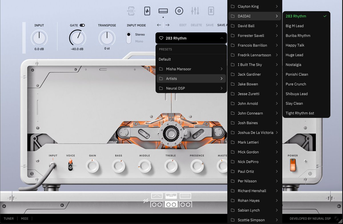Open the stompbox pedals section icon
This screenshot has width=343, height=224.
147,11
